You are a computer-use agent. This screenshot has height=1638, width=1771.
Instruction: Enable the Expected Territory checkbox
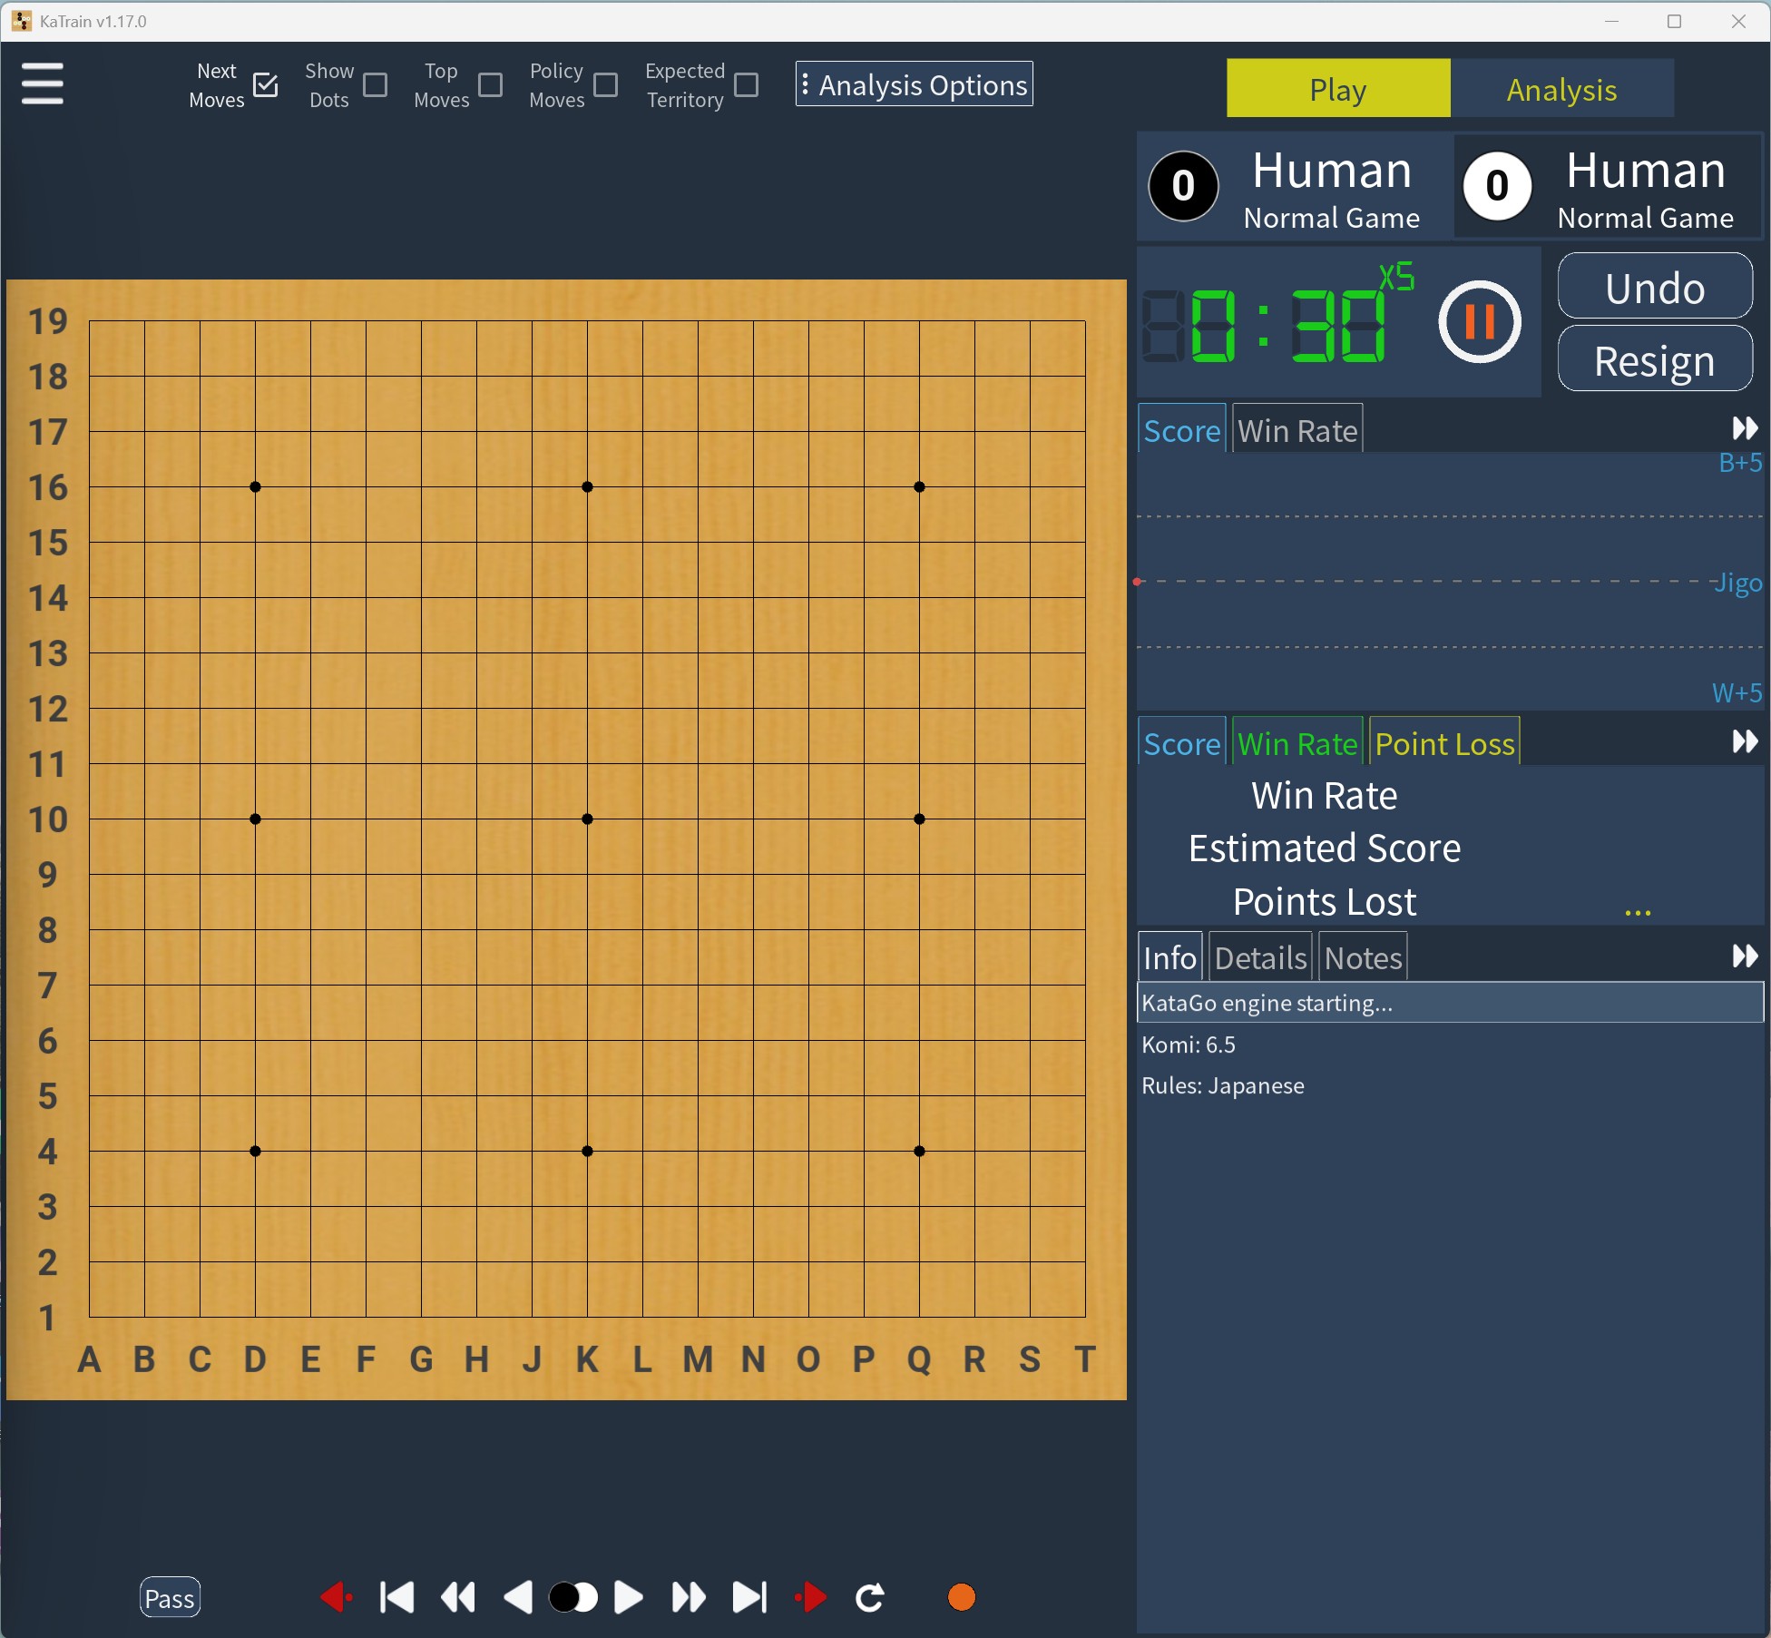coord(747,85)
